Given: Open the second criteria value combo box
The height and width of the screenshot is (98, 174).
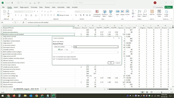Looking at the screenshot, I should point(96,52).
